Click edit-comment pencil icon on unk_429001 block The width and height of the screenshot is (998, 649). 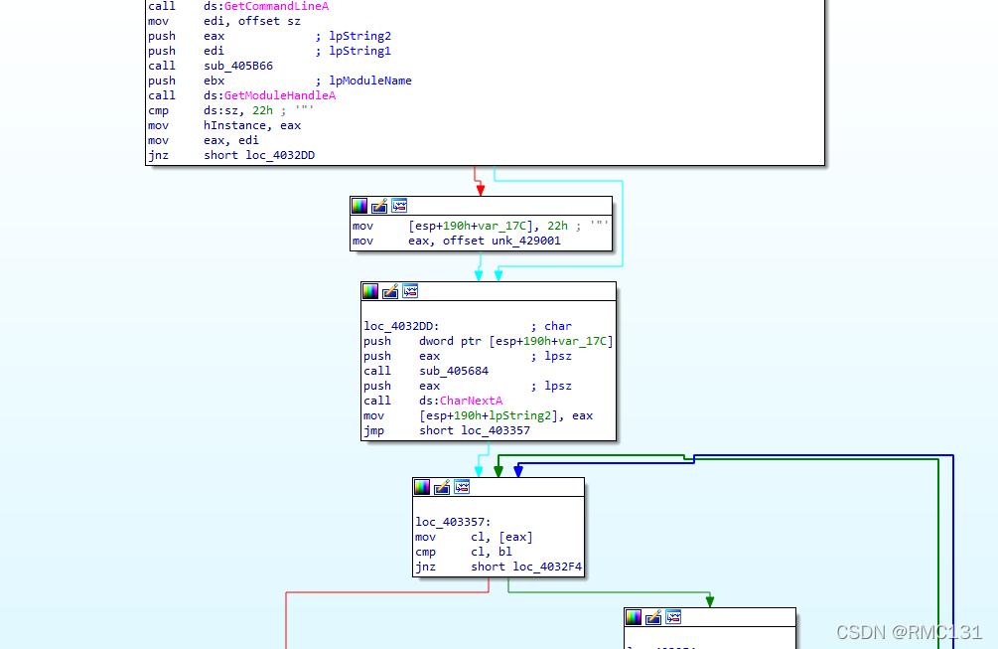[379, 206]
